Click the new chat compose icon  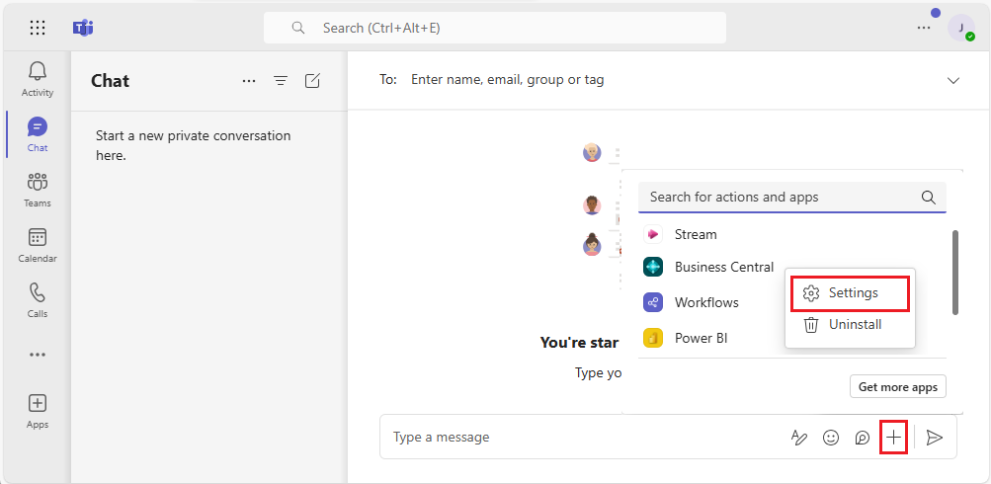(x=312, y=81)
